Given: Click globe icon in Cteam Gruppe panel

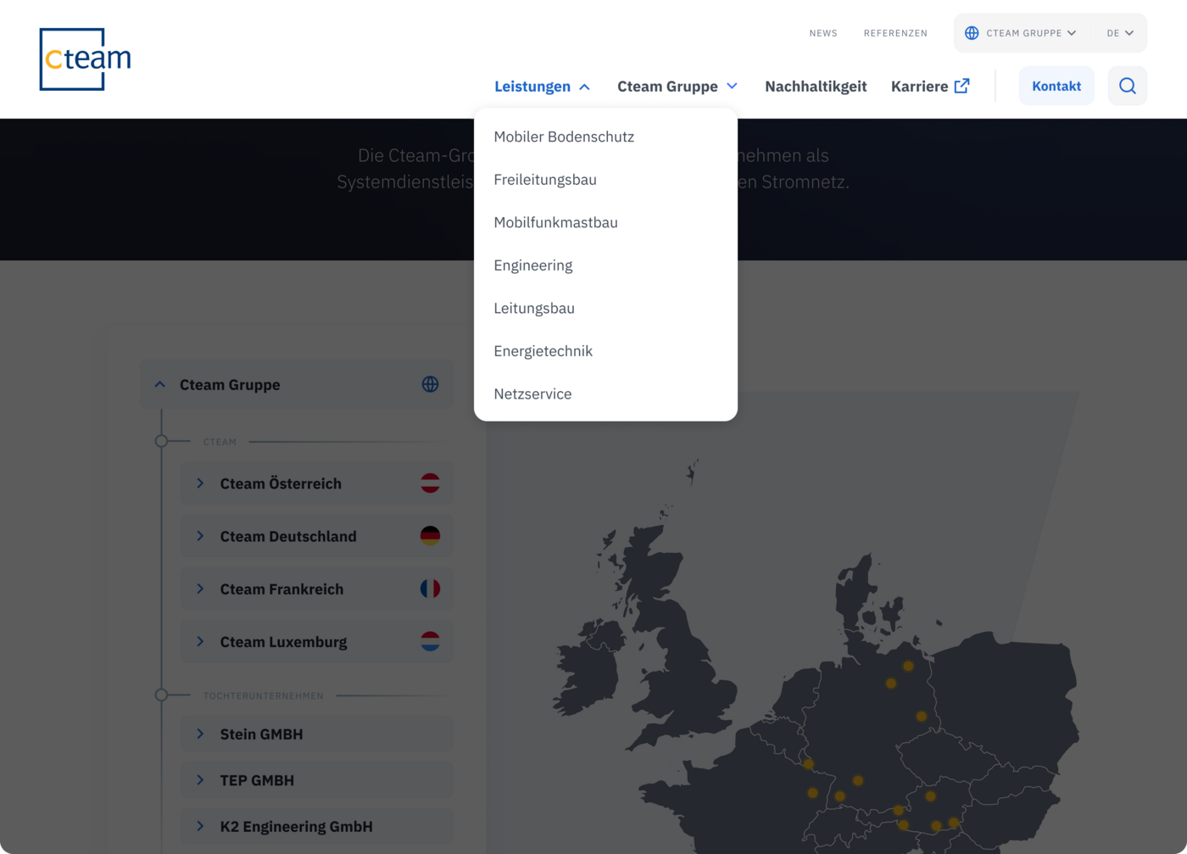Looking at the screenshot, I should point(430,384).
